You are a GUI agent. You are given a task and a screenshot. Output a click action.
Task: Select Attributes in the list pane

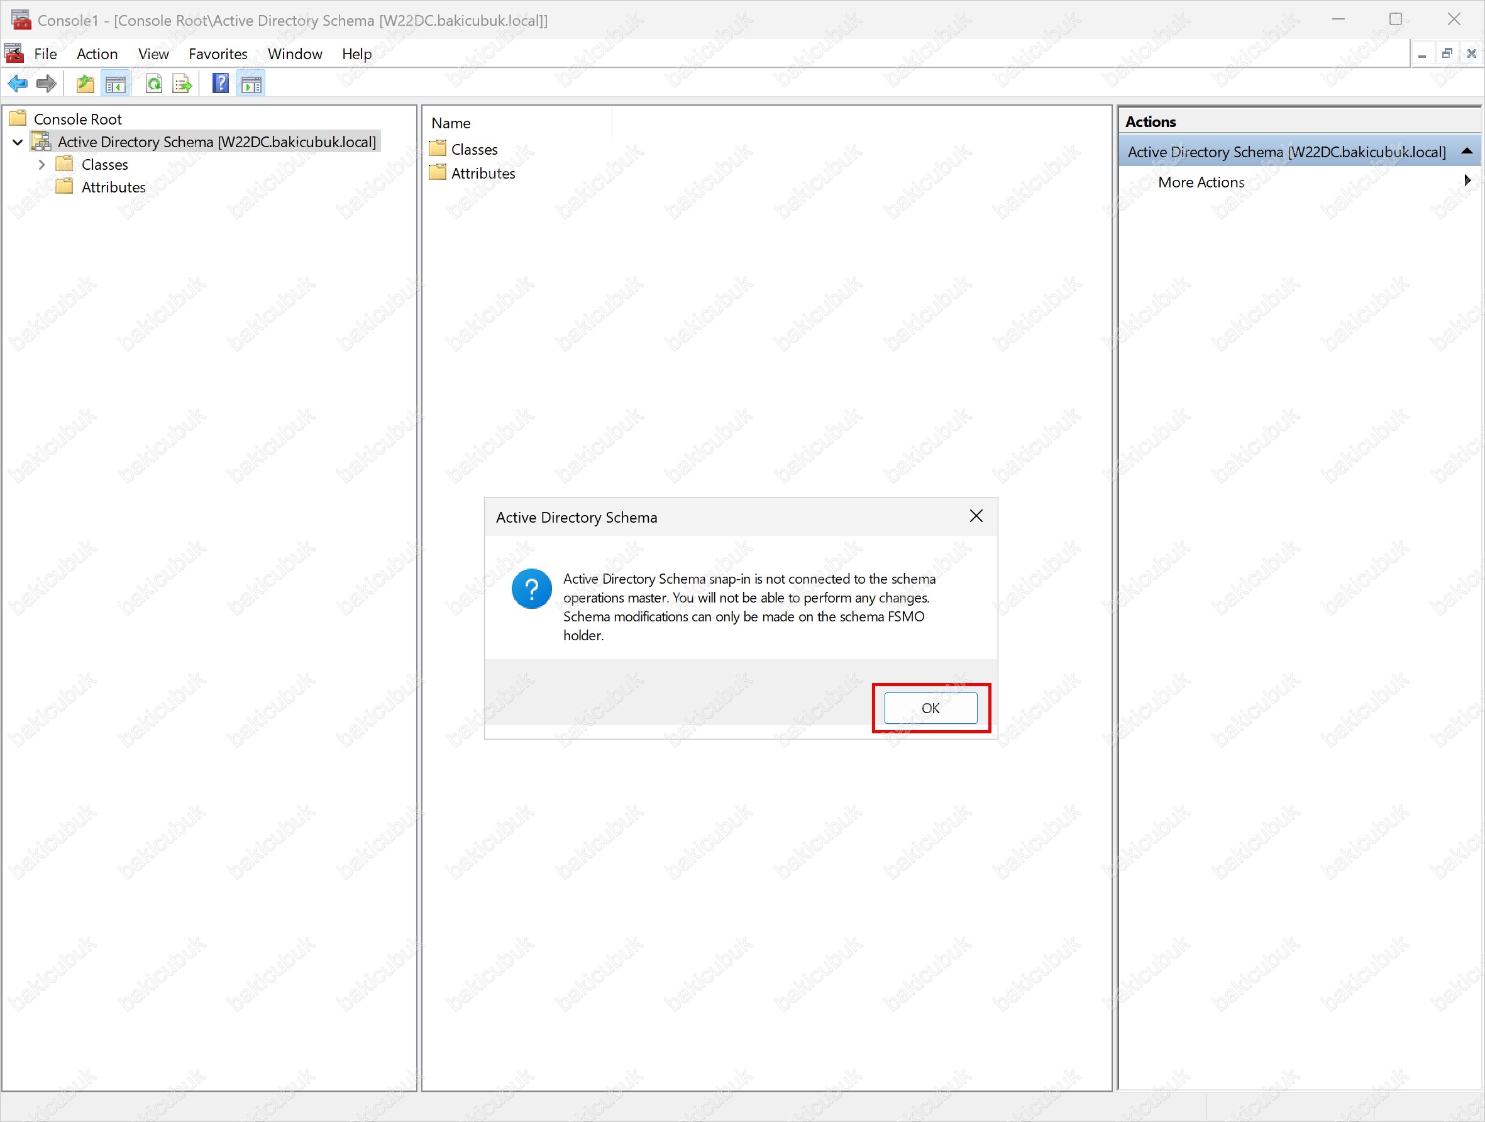483,173
